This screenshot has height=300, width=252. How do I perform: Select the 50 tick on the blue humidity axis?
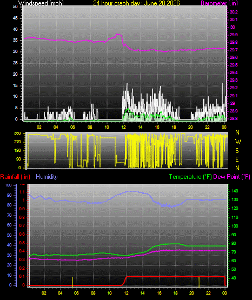[x=9, y=235]
